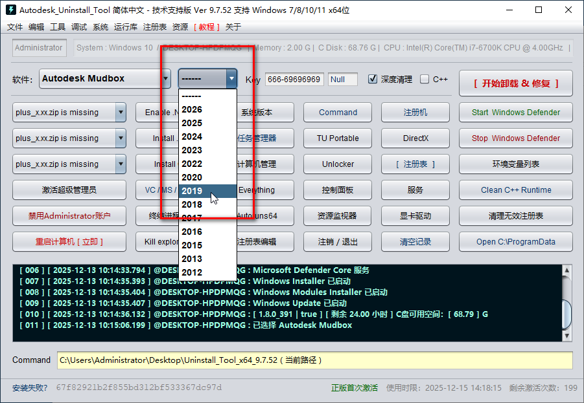Click the DirectX button

[x=415, y=138]
